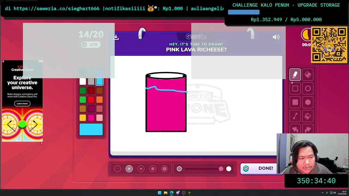Set brush to the largest size
The width and height of the screenshot is (349, 196).
pyautogui.click(x=164, y=169)
